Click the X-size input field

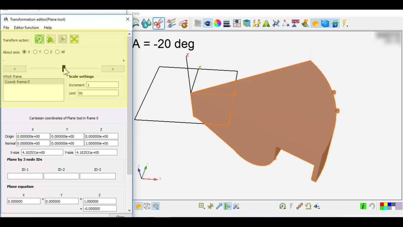(42, 153)
